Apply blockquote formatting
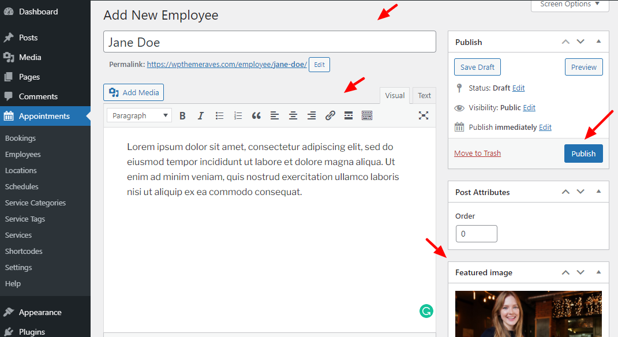Screen dimensions: 618x337 click(256, 115)
